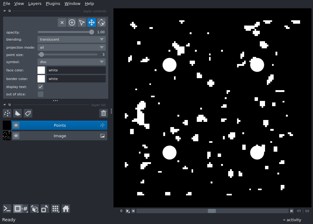The image size is (313, 224).
Task: Create a new points layer
Action: click(7, 113)
